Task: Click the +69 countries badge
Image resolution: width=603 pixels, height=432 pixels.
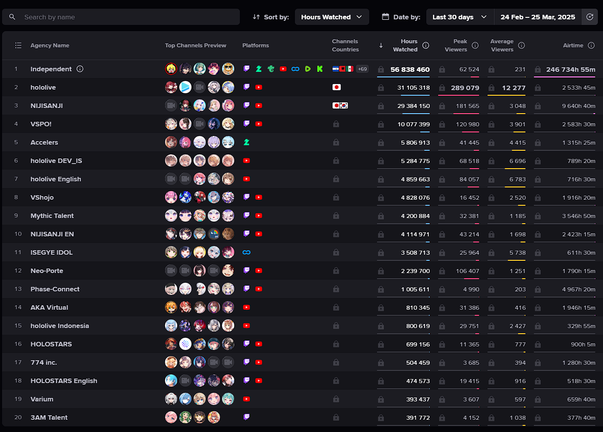Action: pos(362,69)
